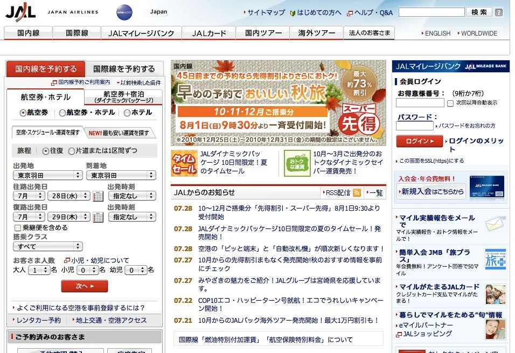
Task: Open the departure airport 東京羽田 dropdown
Action: click(x=47, y=175)
